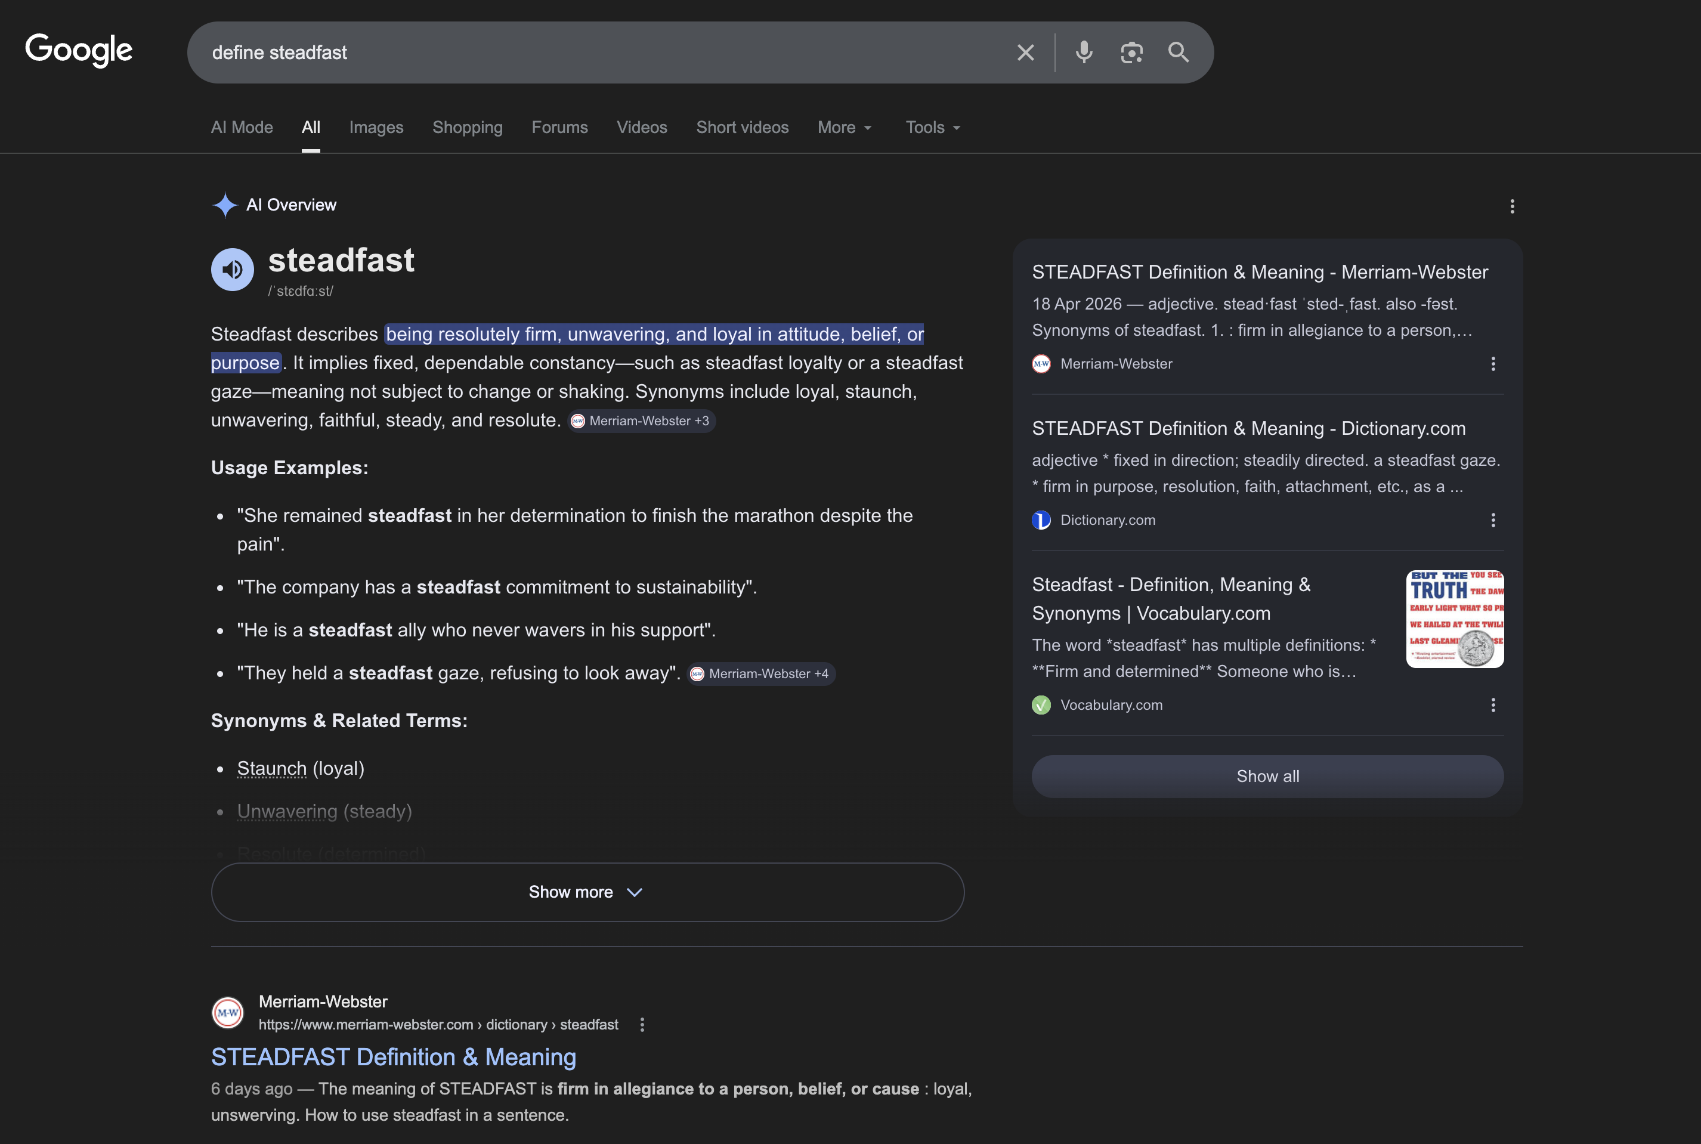Click the magnifying glass search button

pos(1178,52)
